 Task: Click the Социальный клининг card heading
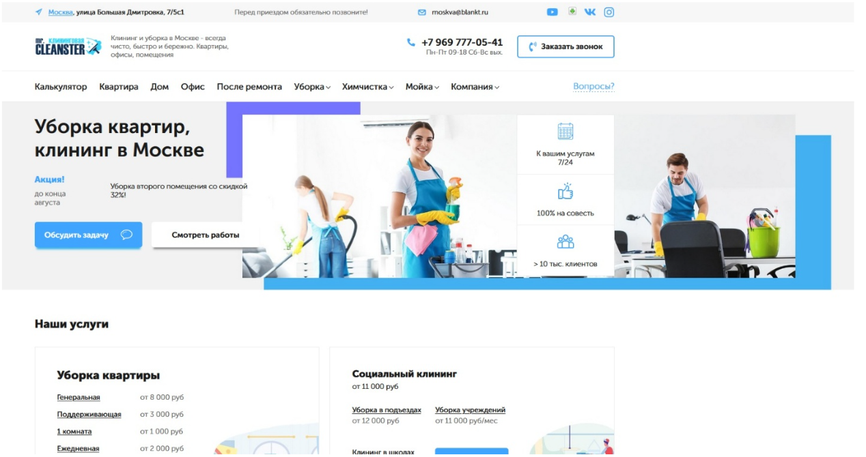pos(404,374)
